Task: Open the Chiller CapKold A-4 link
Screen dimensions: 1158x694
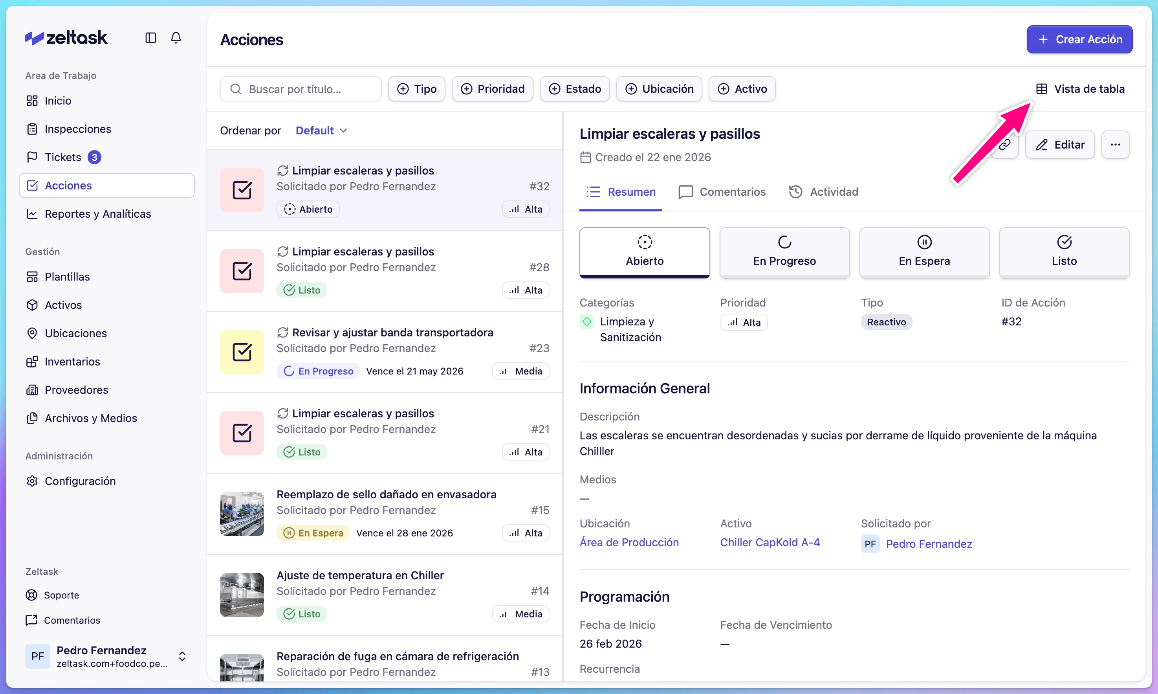Action: click(770, 542)
